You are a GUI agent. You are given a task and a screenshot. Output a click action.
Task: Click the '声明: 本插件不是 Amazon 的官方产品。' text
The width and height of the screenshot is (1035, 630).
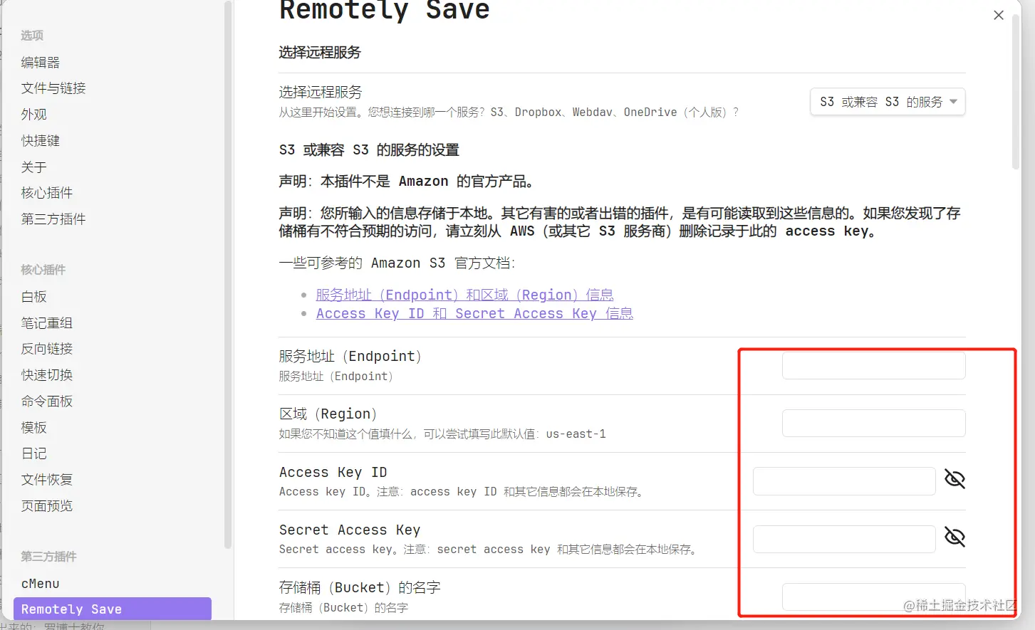click(407, 182)
